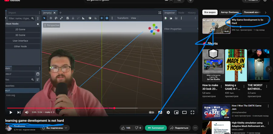
Task: Open the channel avatar under the video title
Action: [8, 128]
